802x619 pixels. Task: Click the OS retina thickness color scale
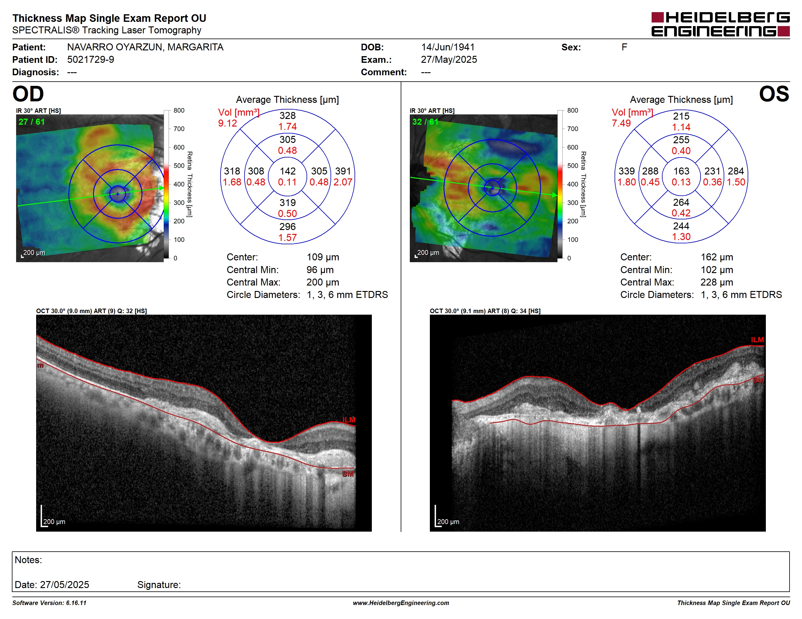click(560, 184)
